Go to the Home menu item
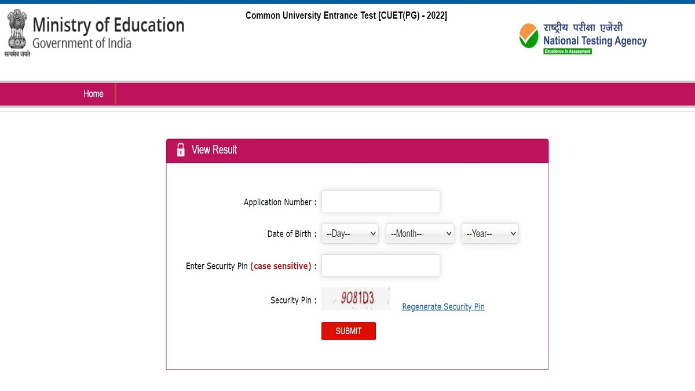695x391 pixels. click(93, 94)
